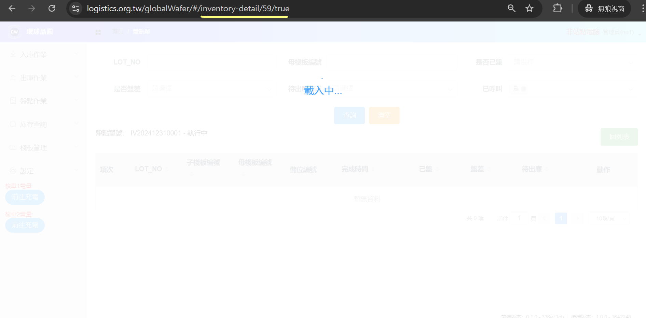646x318 pixels.
Task: Focus the 前往 page number input
Action: coord(519,218)
